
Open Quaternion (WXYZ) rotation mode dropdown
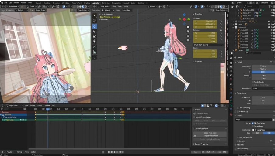[208, 45]
